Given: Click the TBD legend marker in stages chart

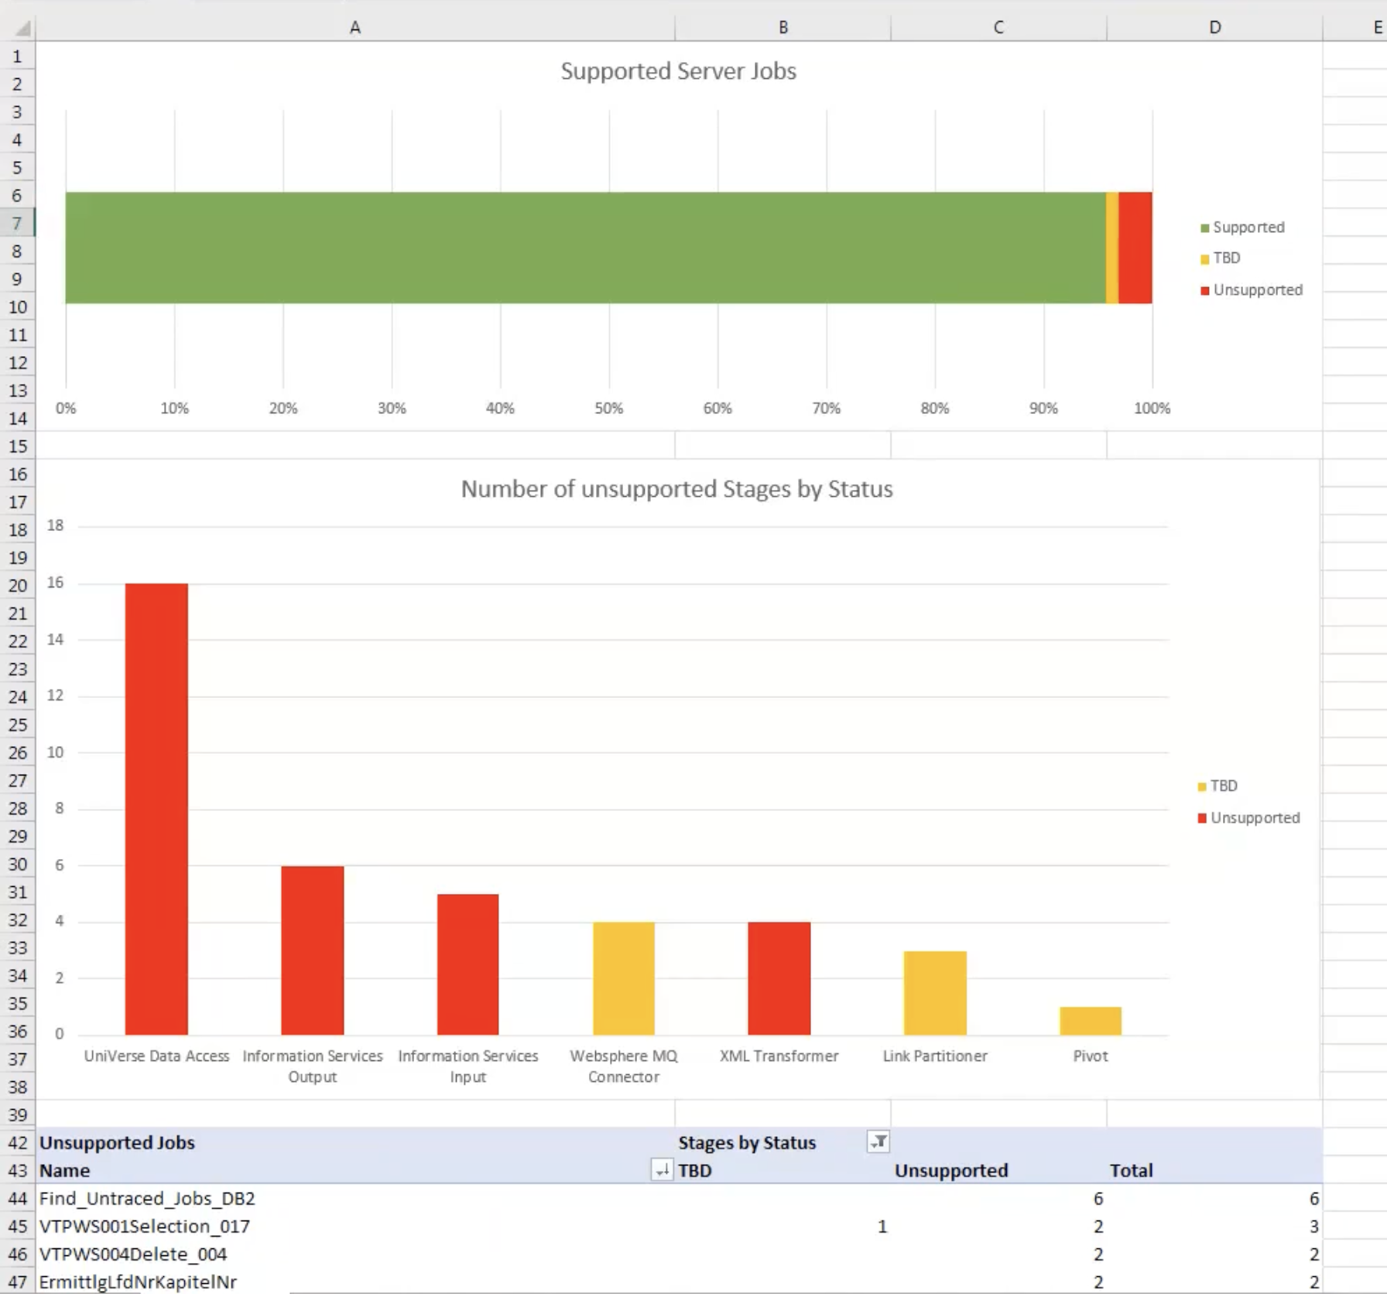Looking at the screenshot, I should (1201, 786).
